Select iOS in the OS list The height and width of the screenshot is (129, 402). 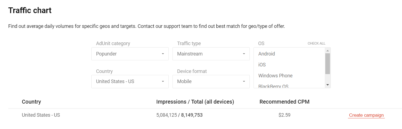coord(289,65)
